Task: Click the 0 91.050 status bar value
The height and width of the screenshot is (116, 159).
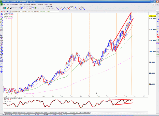Action: [19, 115]
